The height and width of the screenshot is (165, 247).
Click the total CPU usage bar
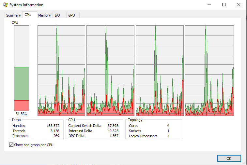(22, 68)
